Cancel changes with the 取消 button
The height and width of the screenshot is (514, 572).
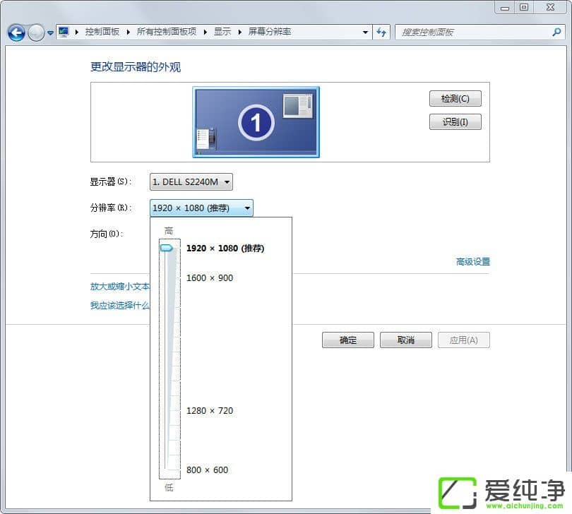(x=405, y=340)
